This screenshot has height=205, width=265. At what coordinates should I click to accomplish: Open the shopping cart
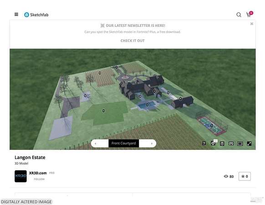[249, 15]
